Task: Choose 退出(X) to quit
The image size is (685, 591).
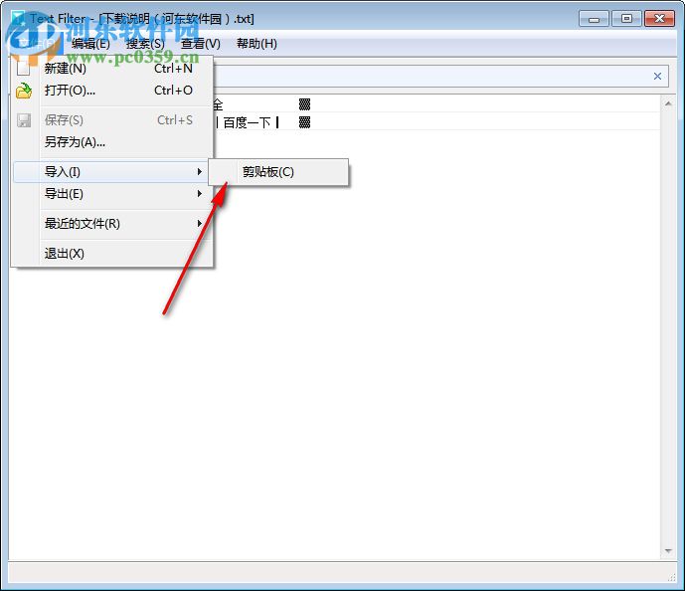Action: click(113, 253)
